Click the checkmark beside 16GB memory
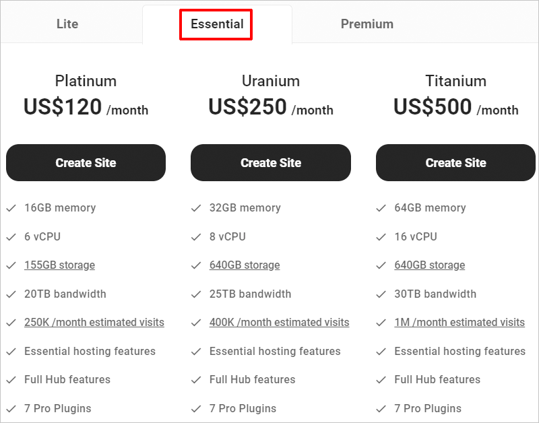 click(11, 207)
